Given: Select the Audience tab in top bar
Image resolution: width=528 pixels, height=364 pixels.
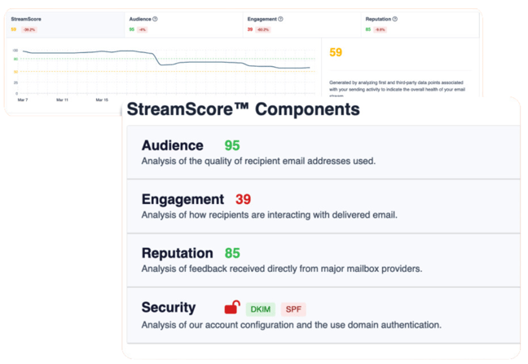Looking at the screenshot, I should coord(184,24).
